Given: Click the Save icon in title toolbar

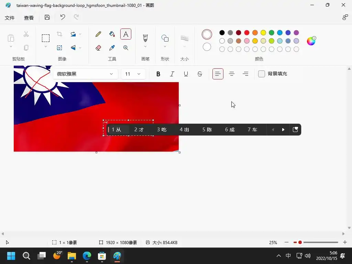Looking at the screenshot, I should tap(47, 17).
